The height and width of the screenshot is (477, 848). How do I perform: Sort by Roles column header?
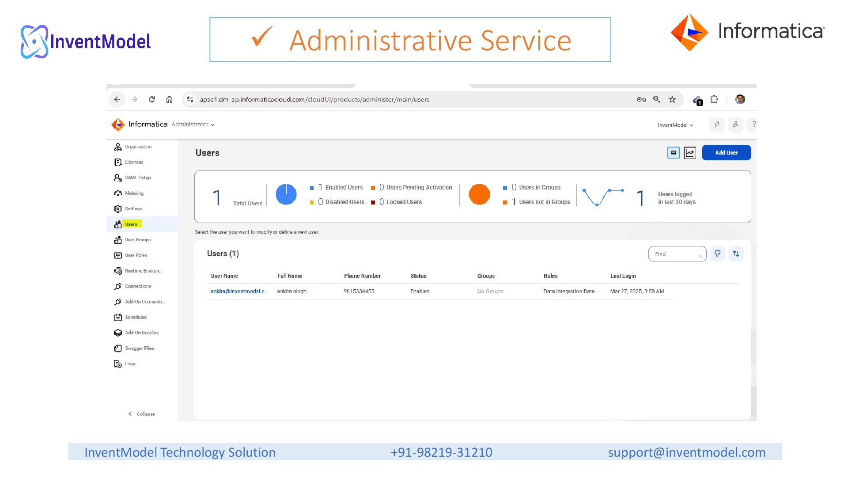[x=550, y=276]
